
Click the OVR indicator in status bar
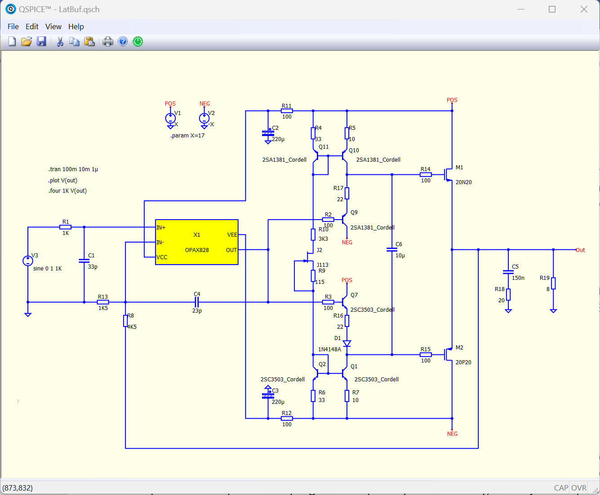point(579,488)
